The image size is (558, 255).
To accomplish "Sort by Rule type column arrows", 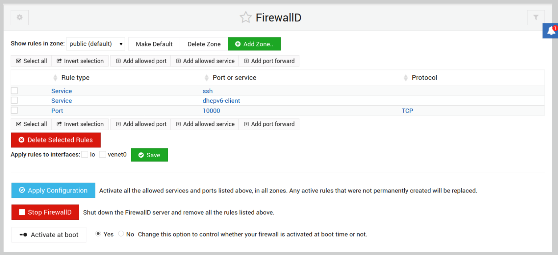I will pyautogui.click(x=56, y=78).
